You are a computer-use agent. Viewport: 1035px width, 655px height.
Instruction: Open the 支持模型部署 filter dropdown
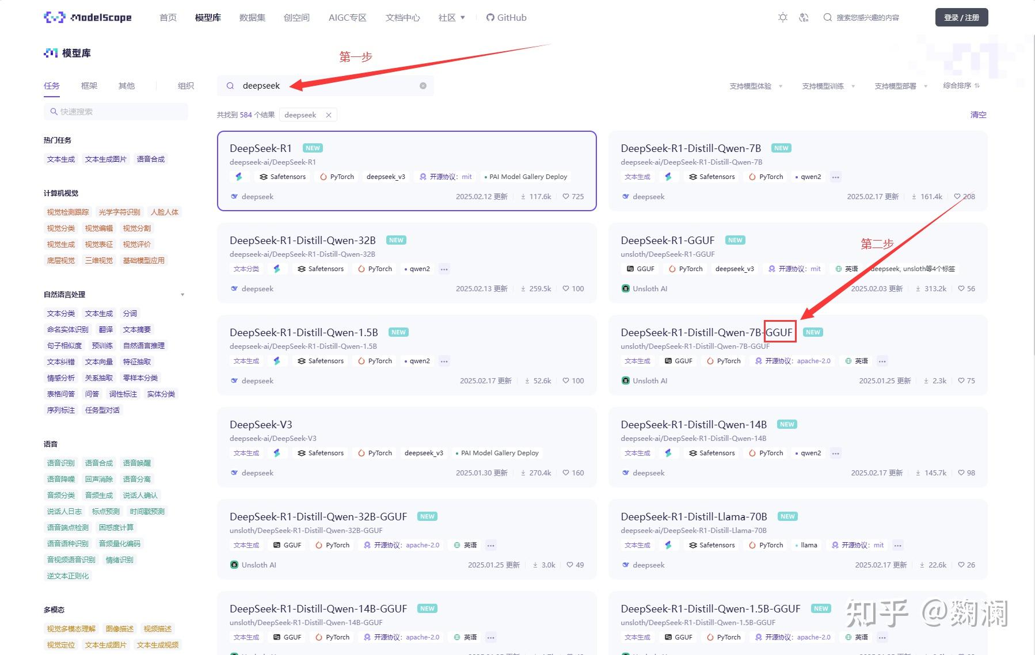pos(901,86)
